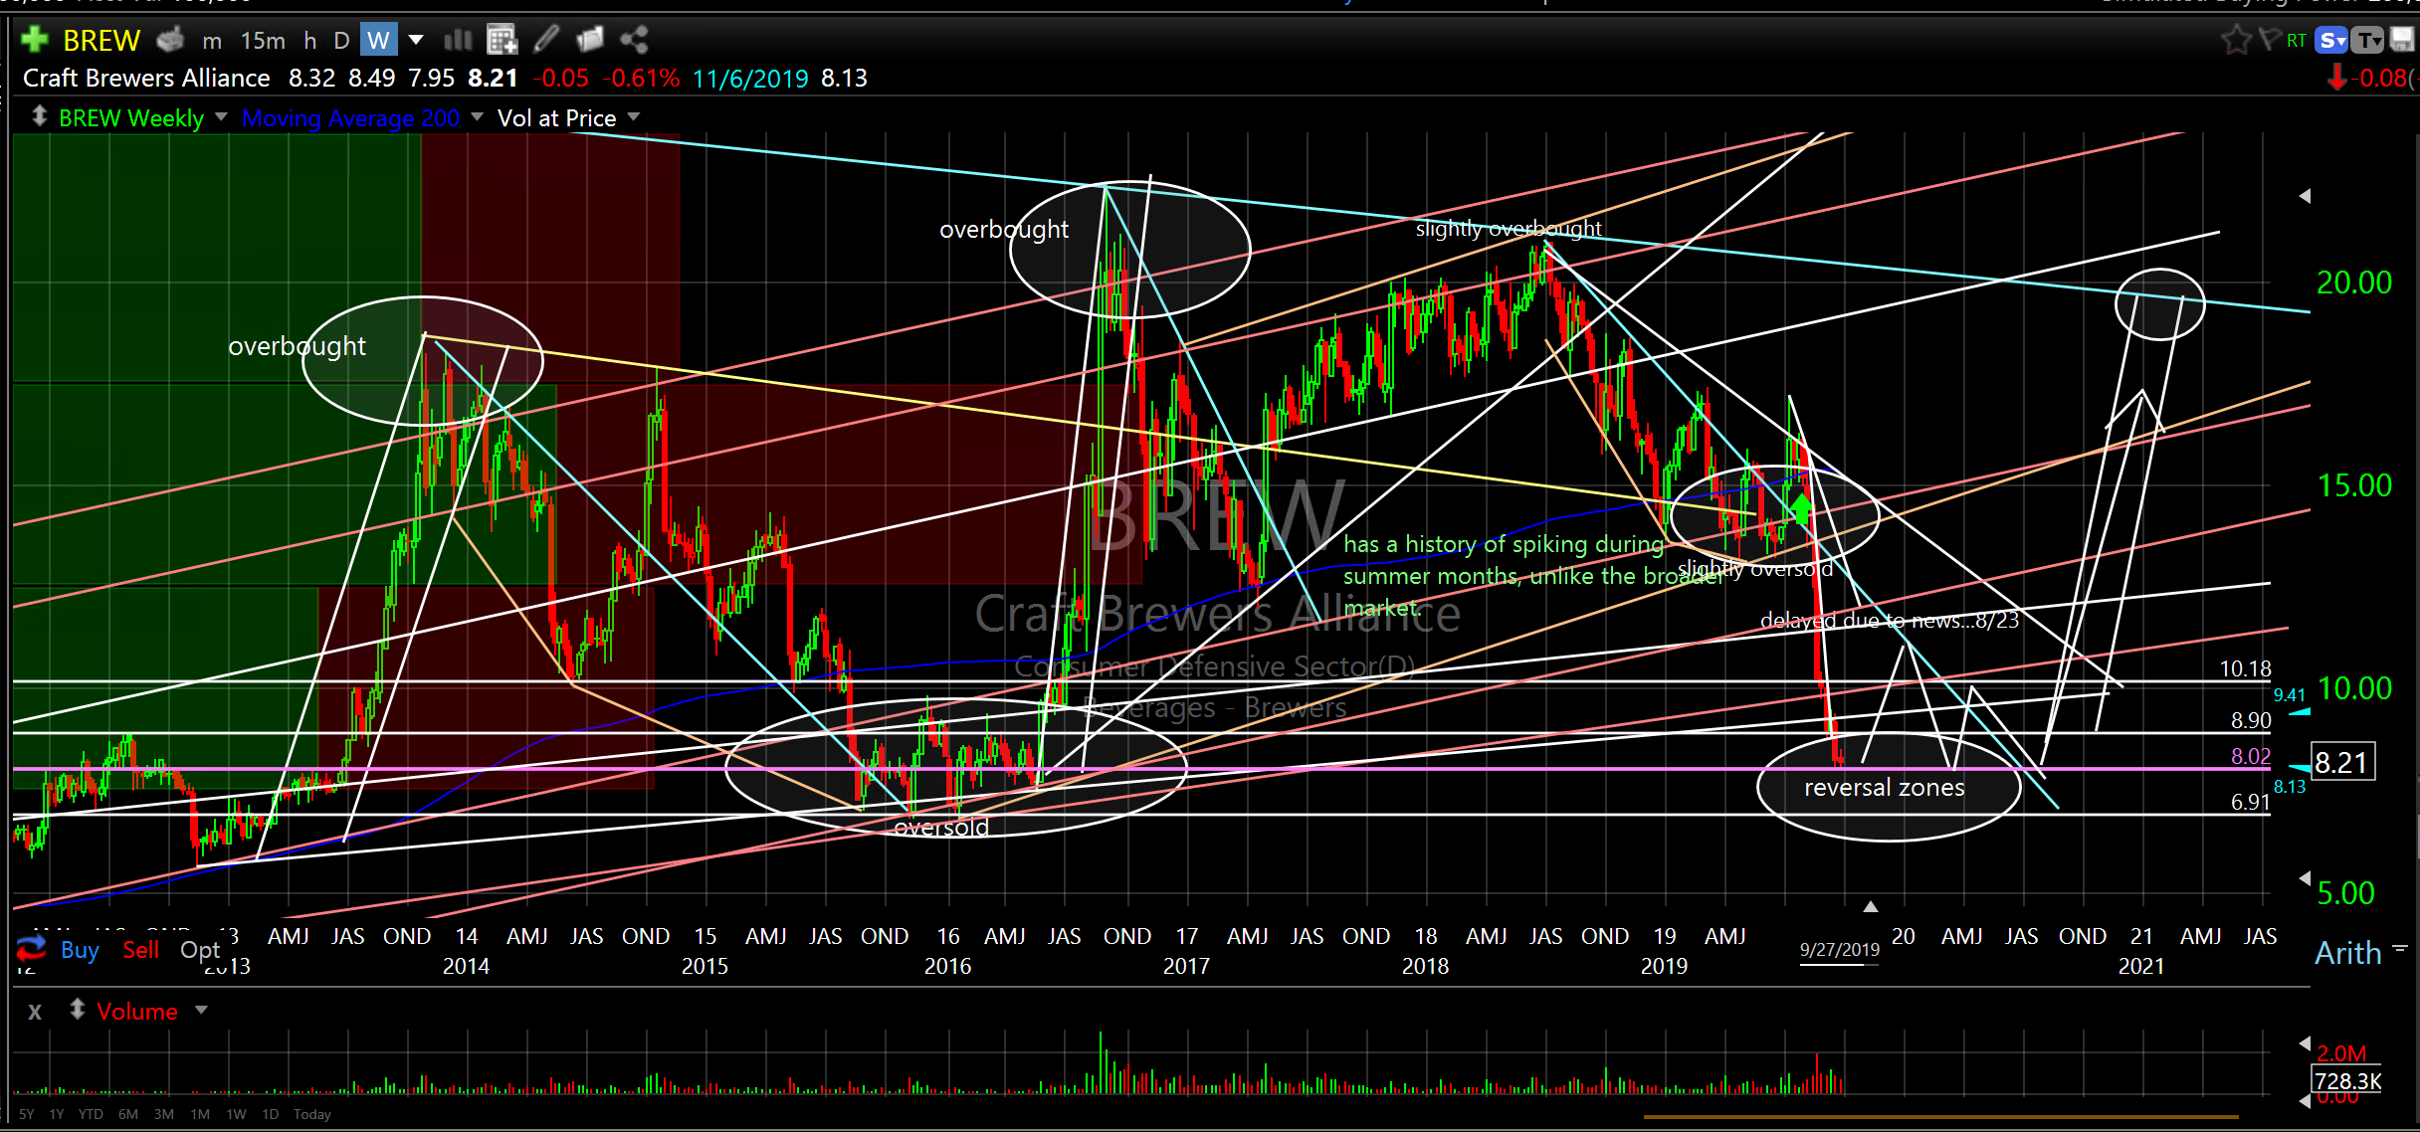Screen dimensions: 2420x1132
Task: Toggle the Arith scale setting
Action: click(x=2347, y=953)
